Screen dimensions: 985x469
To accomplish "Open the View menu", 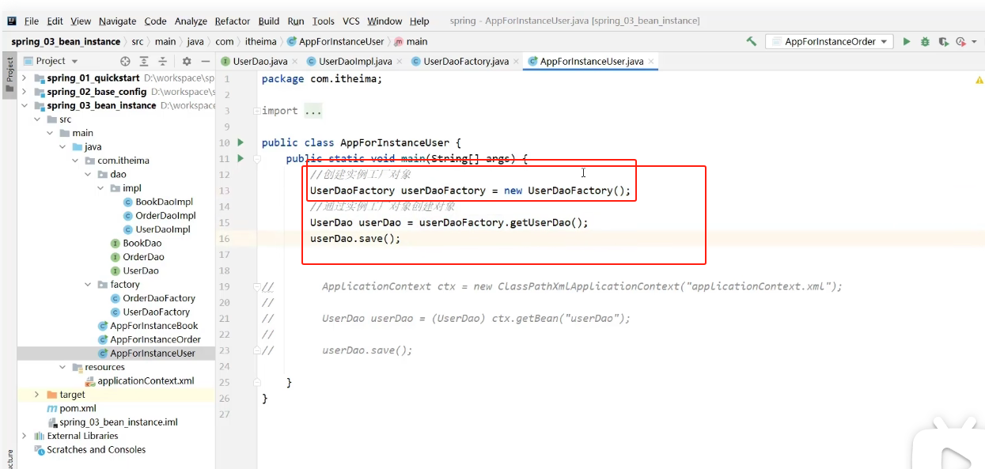I will (x=81, y=21).
